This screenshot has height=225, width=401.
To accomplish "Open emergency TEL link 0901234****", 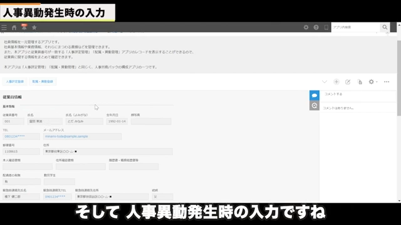I will 55,197.
